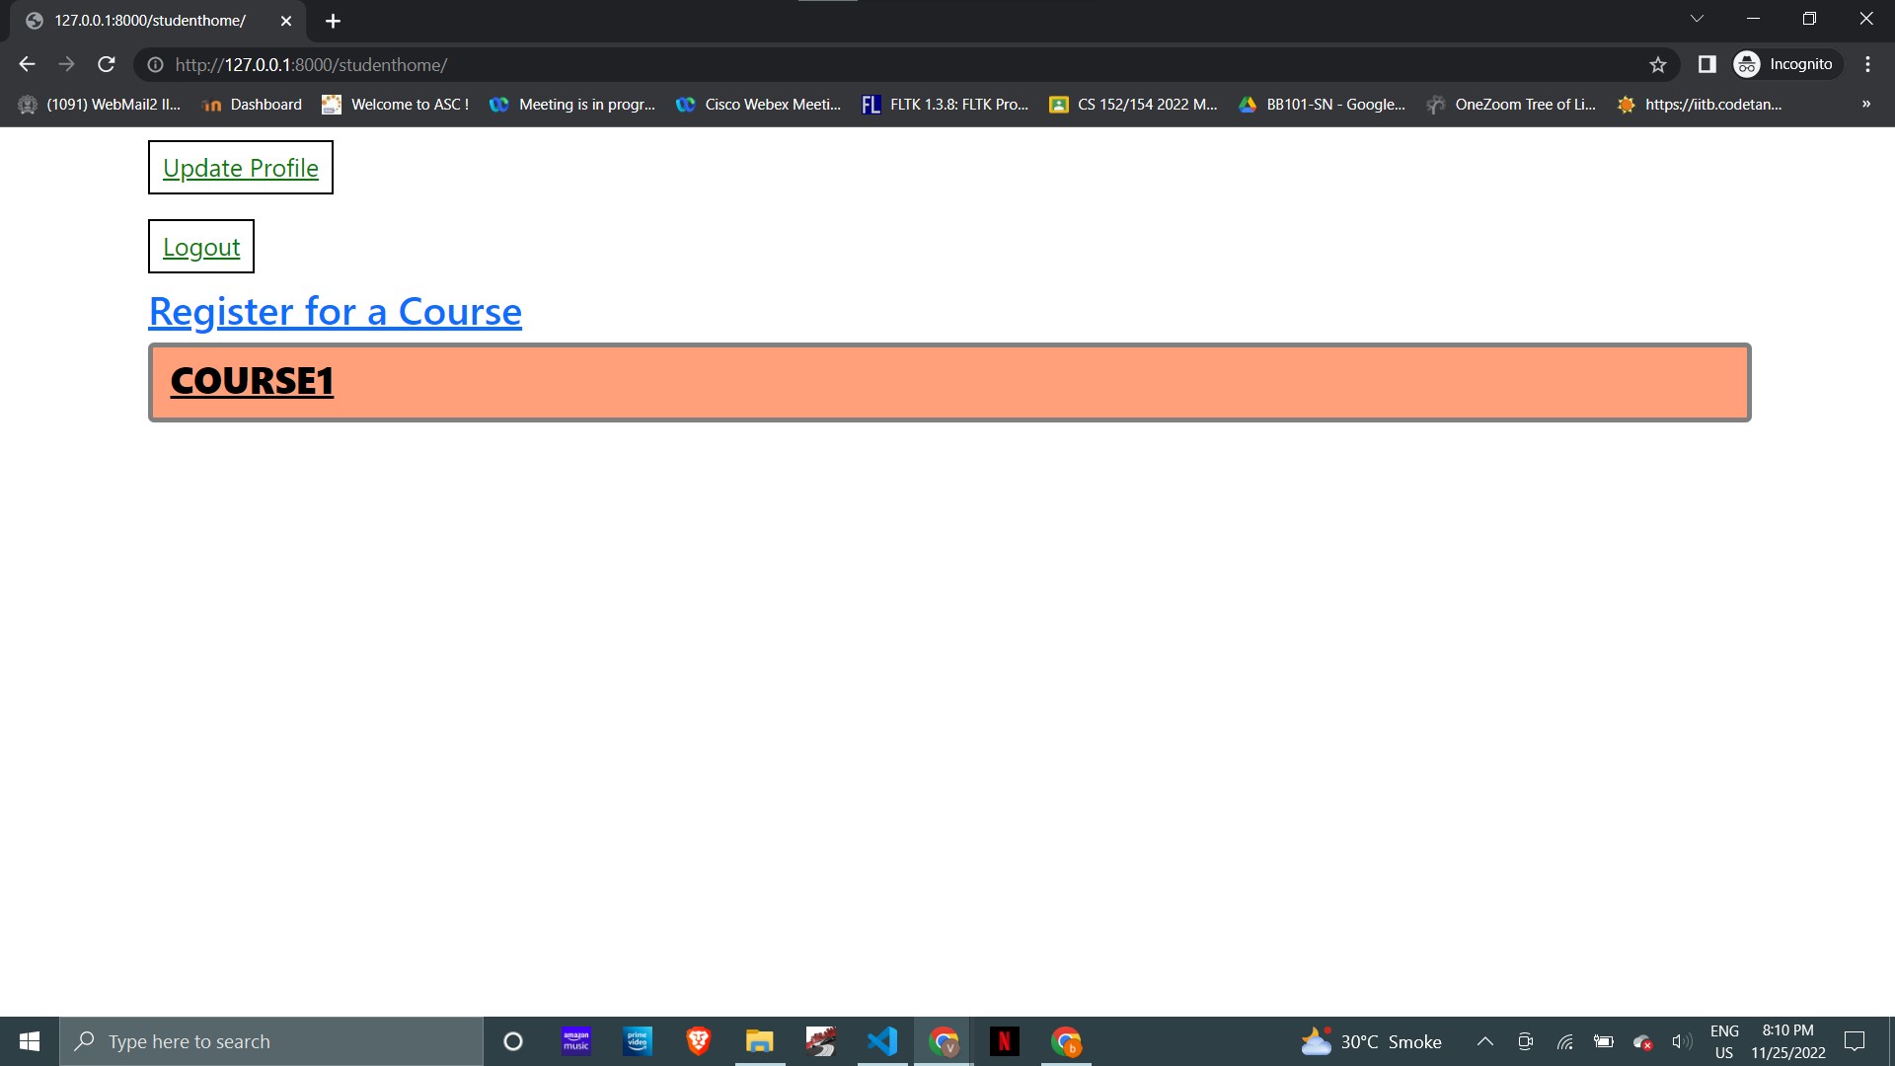Open Netflix app in taskbar

click(1004, 1041)
